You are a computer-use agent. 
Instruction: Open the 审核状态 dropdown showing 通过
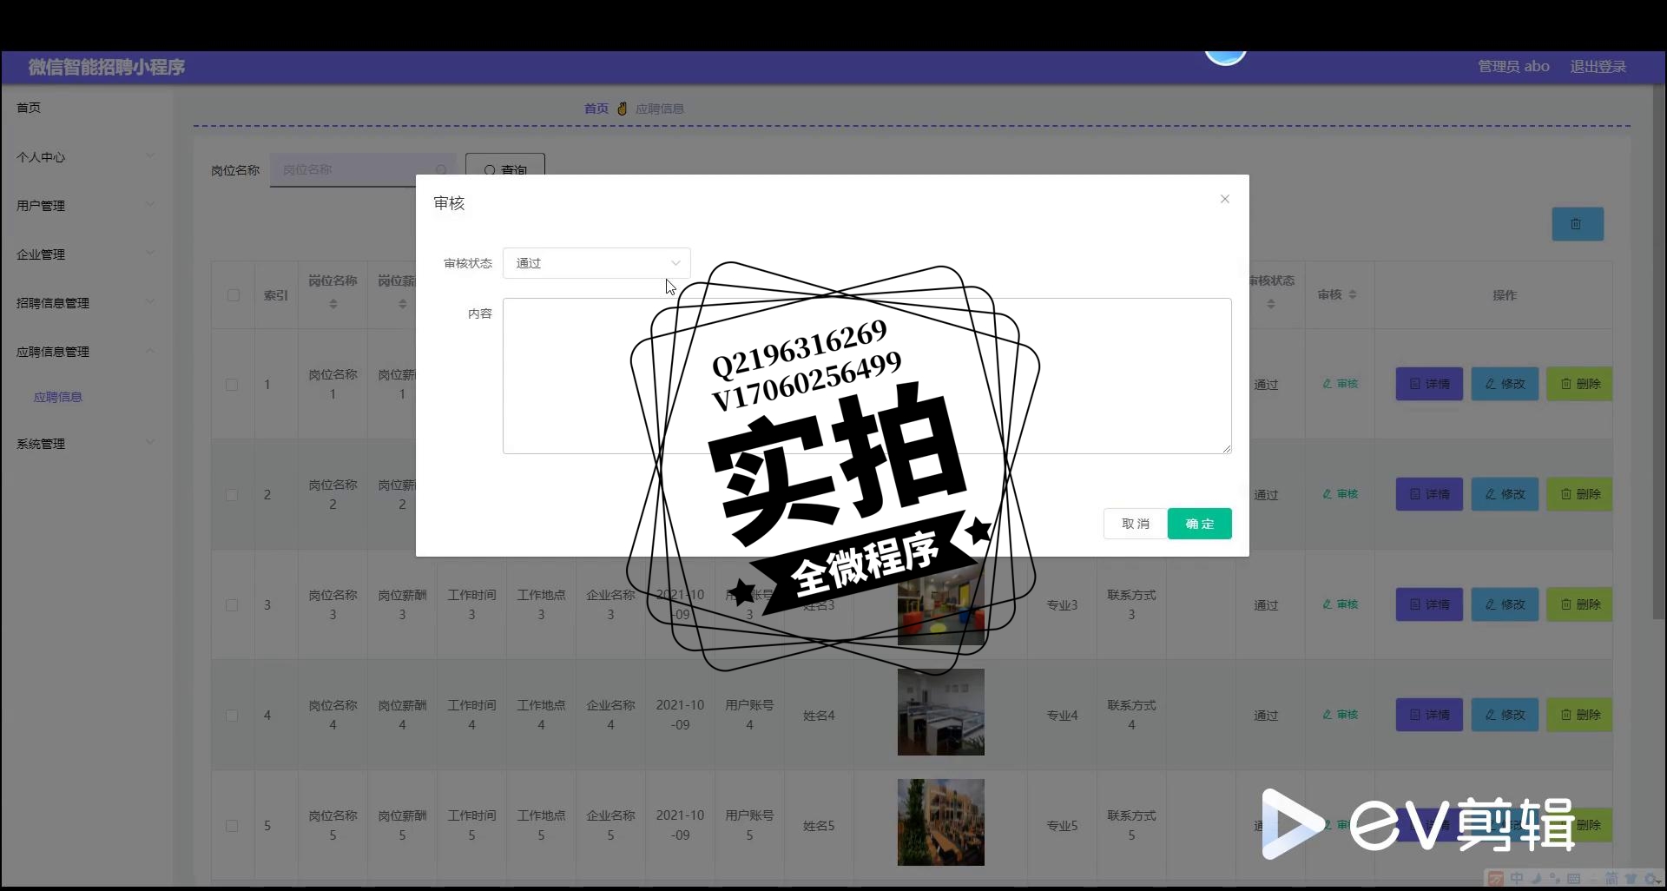click(x=596, y=263)
